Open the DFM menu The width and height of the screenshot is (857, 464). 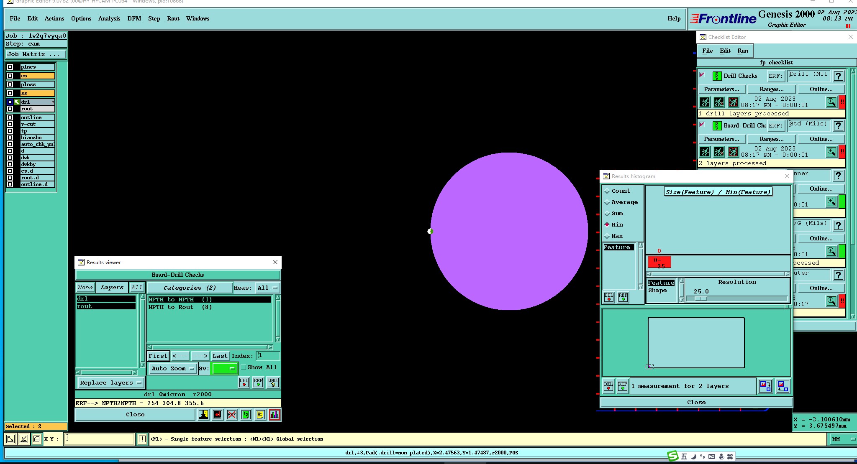coord(134,18)
